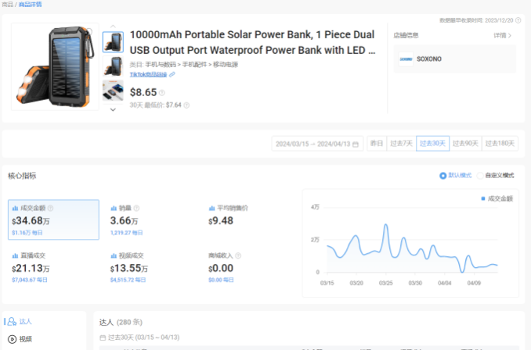Open the TikTok商品链接 link

(148, 74)
